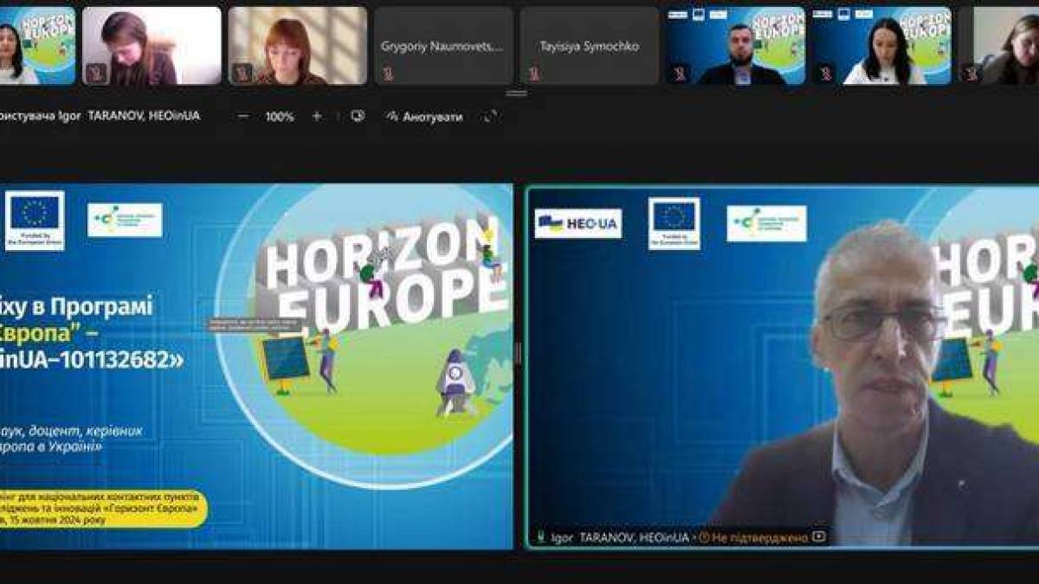Click muted mic icon on Grygoriy Naumovets tile

388,74
